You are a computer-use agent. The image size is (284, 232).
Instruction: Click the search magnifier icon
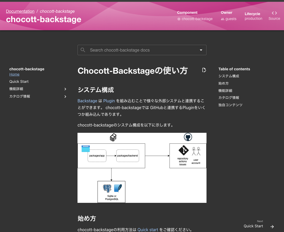coord(83,50)
